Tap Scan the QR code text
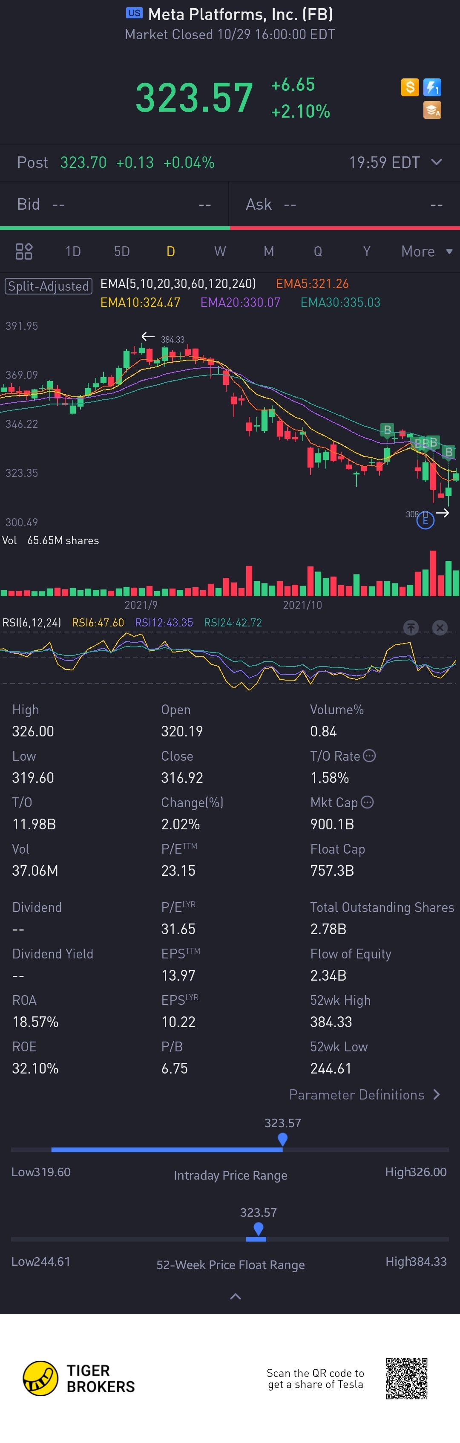The height and width of the screenshot is (1443, 460). 315,1379
